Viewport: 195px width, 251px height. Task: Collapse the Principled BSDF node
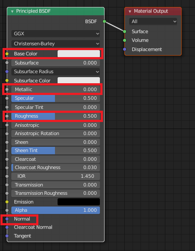point(12,11)
